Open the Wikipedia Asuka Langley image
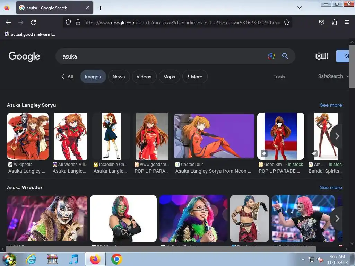Screen dimensions: 355x266 (28, 136)
